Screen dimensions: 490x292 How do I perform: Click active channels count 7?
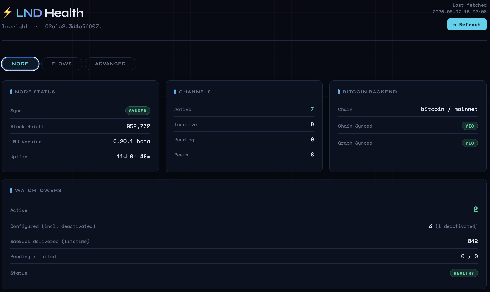point(312,109)
